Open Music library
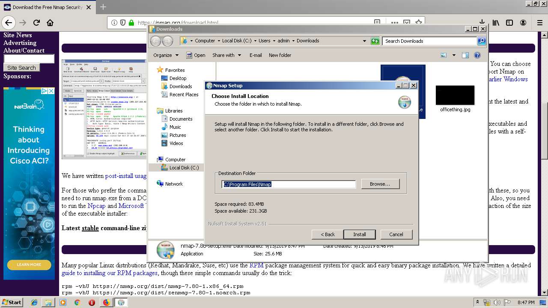 point(175,127)
